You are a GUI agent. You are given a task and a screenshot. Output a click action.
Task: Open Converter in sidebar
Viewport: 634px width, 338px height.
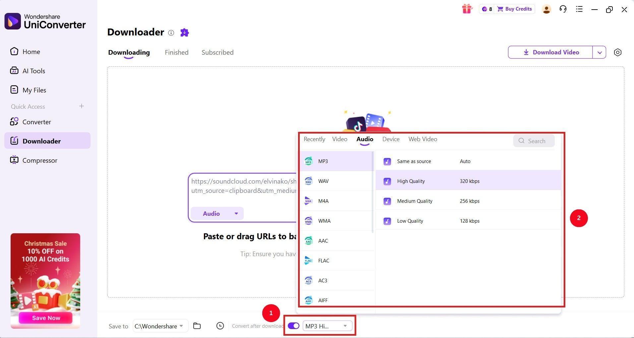point(47,122)
